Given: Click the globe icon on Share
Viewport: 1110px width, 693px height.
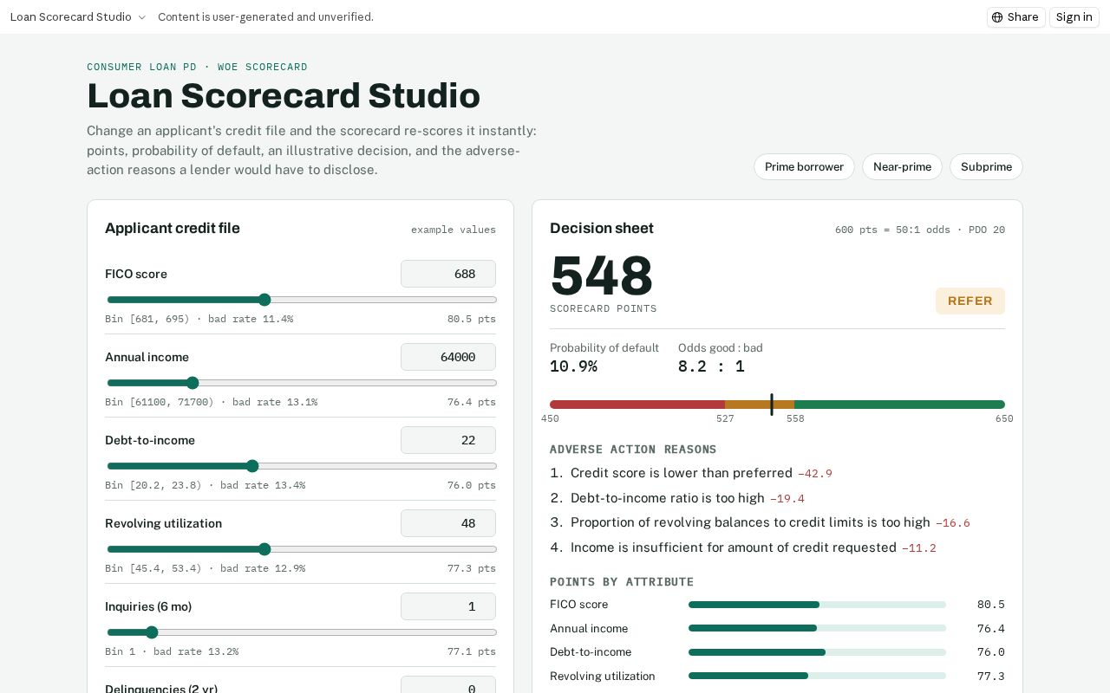Looking at the screenshot, I should pos(997,17).
